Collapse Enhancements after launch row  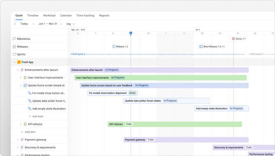[x=17, y=70]
